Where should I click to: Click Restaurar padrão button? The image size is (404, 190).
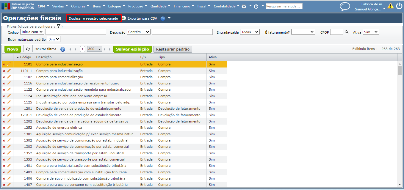tap(173, 49)
